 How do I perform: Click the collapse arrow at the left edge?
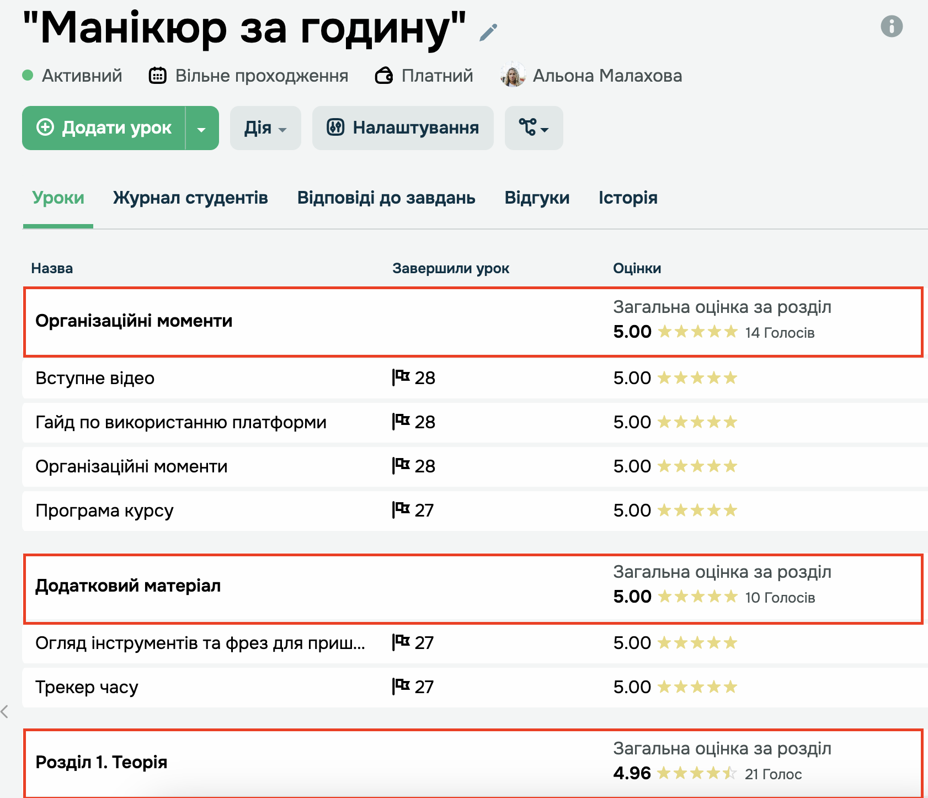pos(5,712)
